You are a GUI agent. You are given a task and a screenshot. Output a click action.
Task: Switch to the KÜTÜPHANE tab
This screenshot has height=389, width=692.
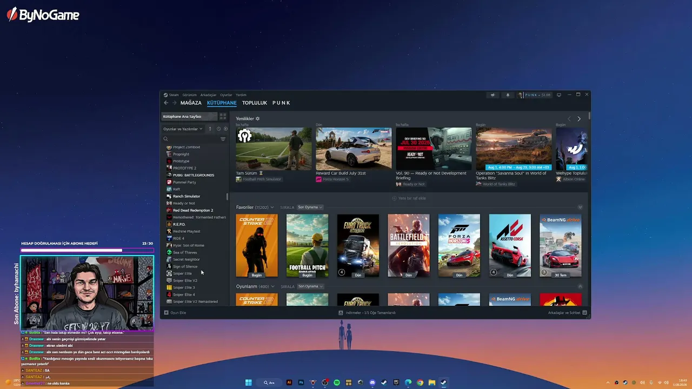pyautogui.click(x=222, y=103)
